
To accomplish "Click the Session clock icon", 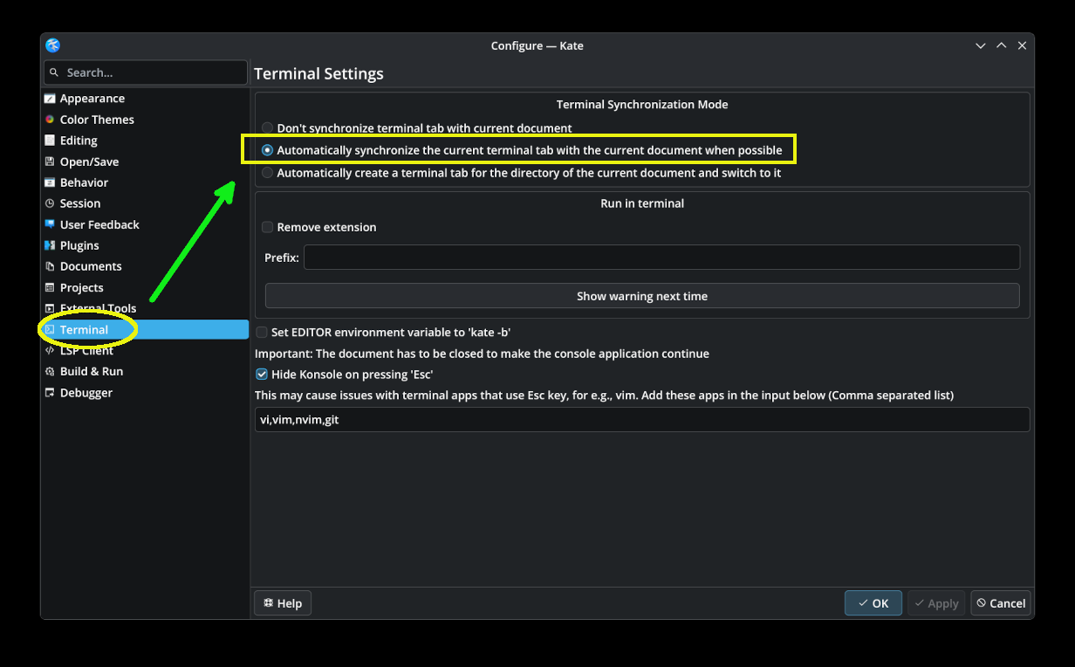I will 51,203.
